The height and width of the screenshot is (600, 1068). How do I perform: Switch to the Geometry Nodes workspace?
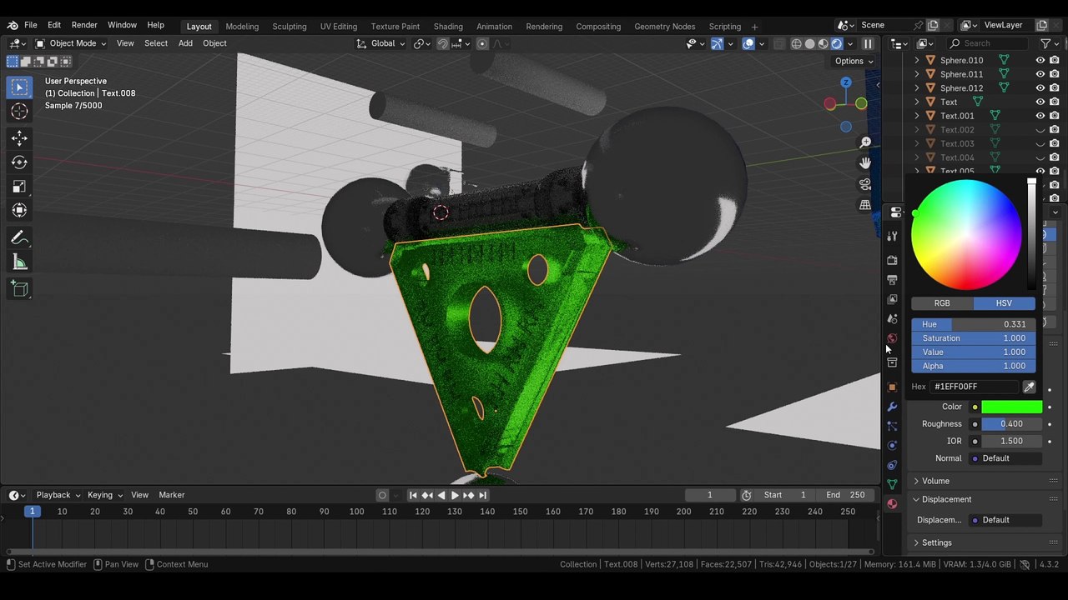pos(664,27)
